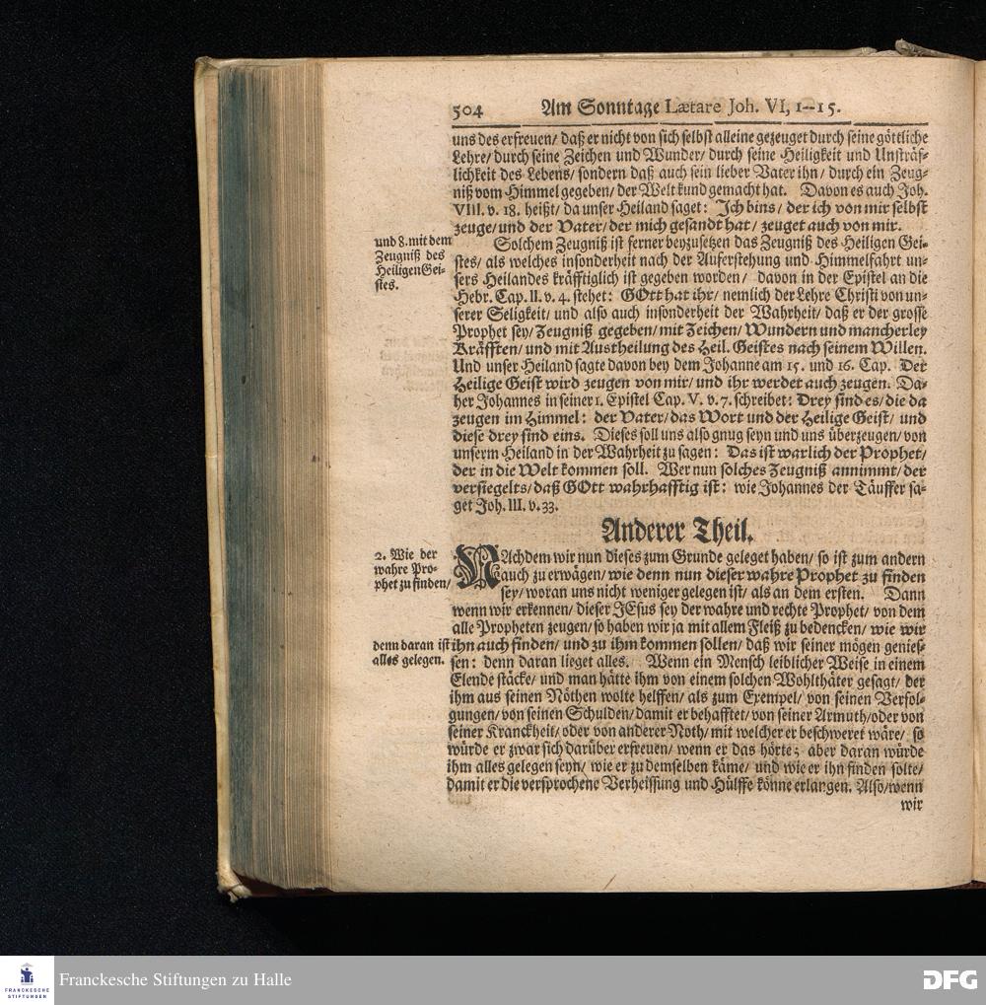This screenshot has height=1005, width=986.
Task: Click the DFG logo in the footer
Action: (x=949, y=979)
